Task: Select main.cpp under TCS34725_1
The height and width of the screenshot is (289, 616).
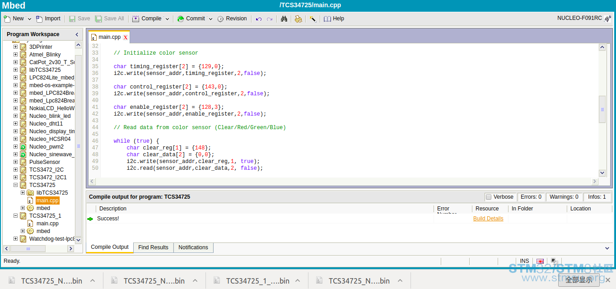Action: point(47,224)
